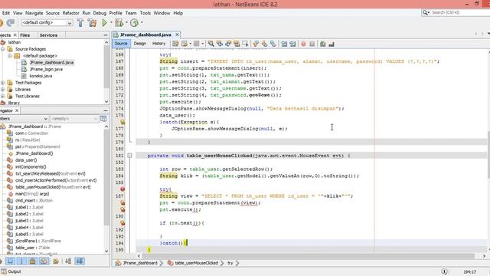Select the JFrame_dashboard.java editor tab
490x276 pixels.
coord(146,34)
